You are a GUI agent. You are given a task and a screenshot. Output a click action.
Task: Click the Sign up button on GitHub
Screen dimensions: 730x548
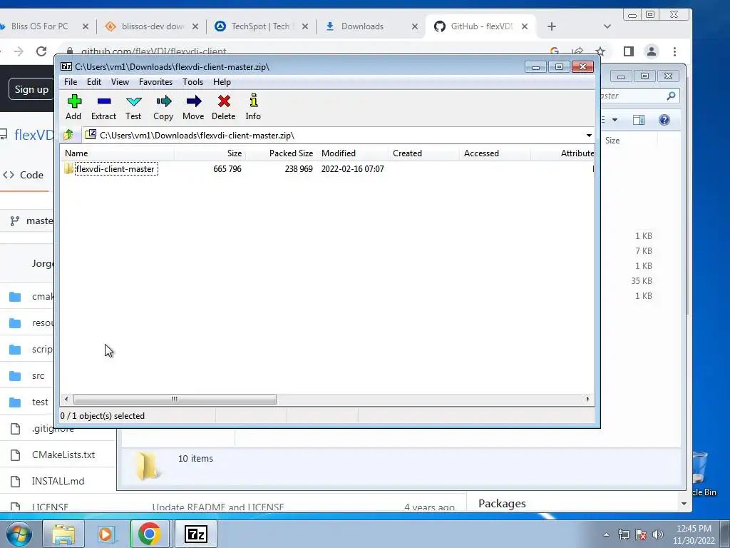click(x=31, y=89)
